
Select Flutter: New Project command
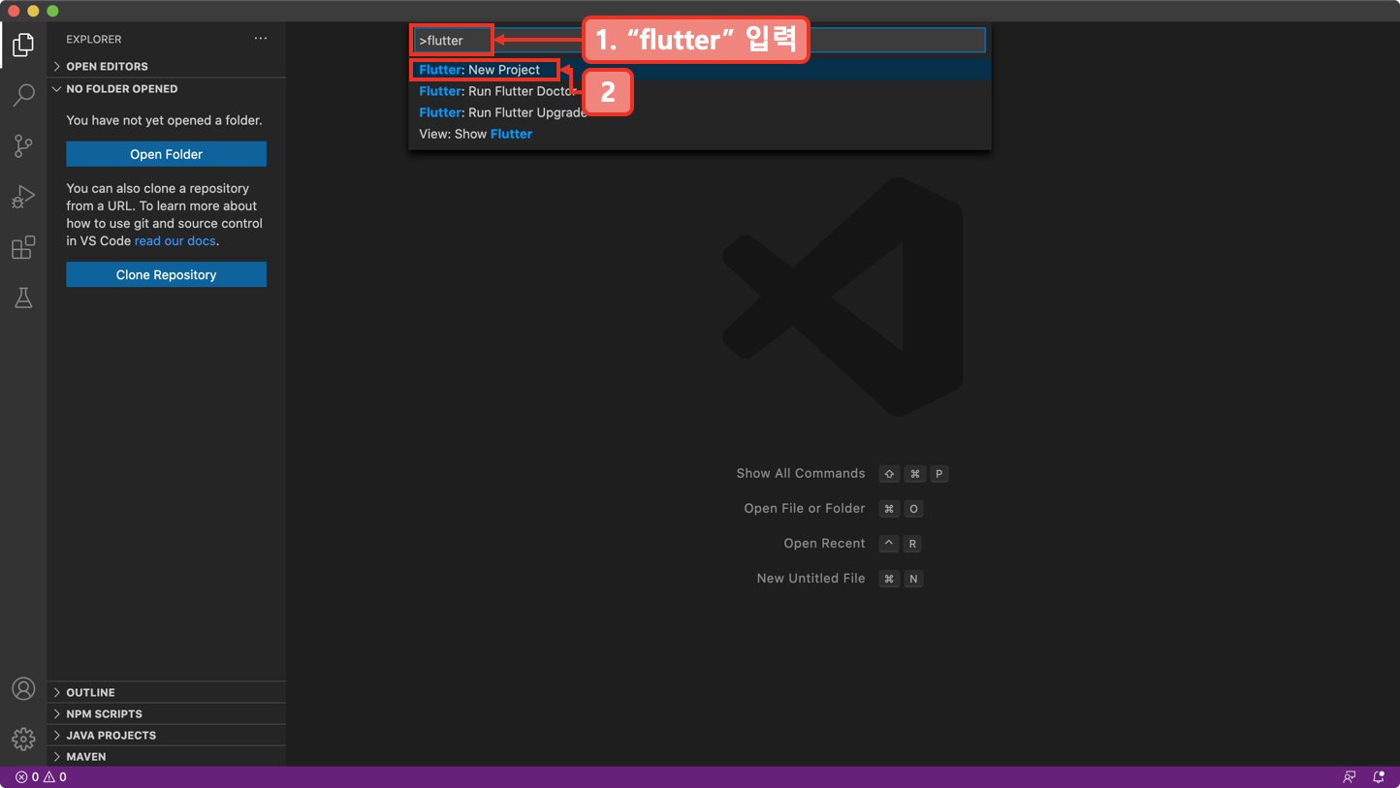pyautogui.click(x=700, y=70)
